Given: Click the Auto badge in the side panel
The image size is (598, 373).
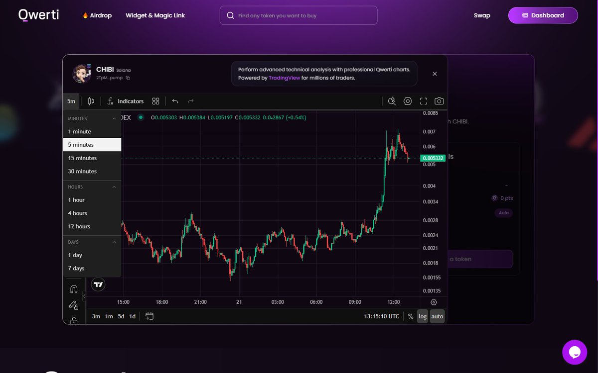Looking at the screenshot, I should click(x=504, y=213).
